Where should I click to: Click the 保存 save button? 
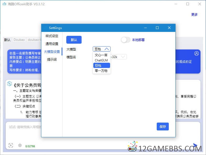tap(163, 127)
